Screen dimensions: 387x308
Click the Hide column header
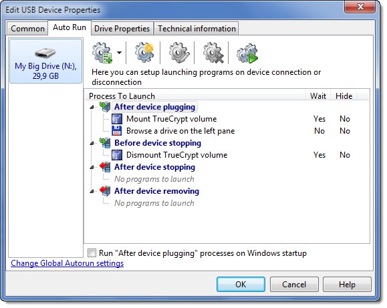click(344, 96)
